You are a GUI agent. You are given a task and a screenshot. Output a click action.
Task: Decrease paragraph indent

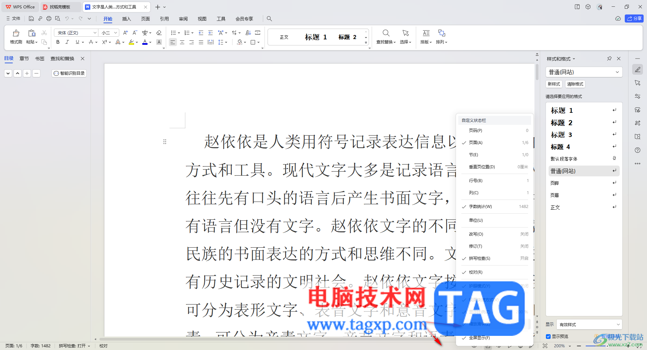tap(201, 33)
